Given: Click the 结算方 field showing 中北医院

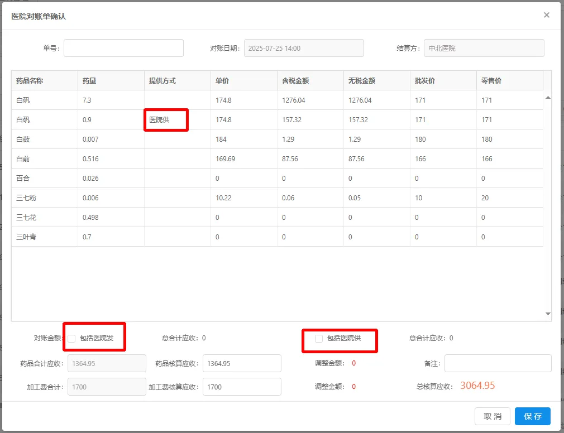Looking at the screenshot, I should coord(484,48).
